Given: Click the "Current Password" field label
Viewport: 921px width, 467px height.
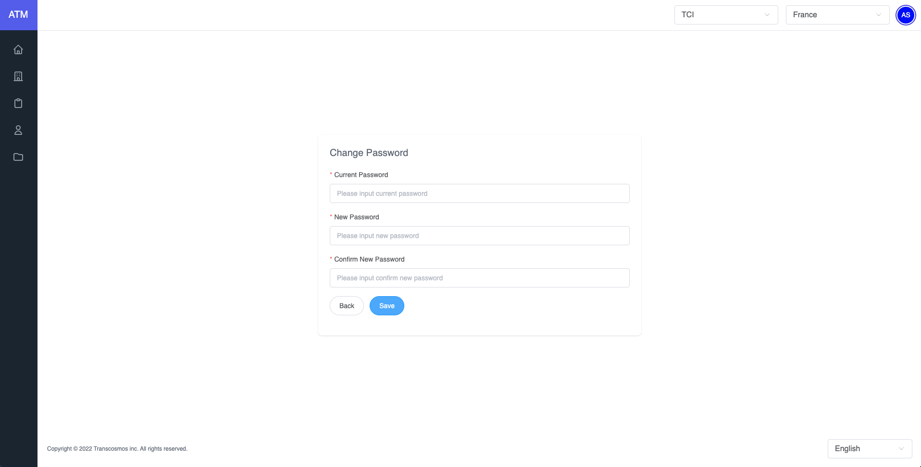Looking at the screenshot, I should [x=361, y=175].
